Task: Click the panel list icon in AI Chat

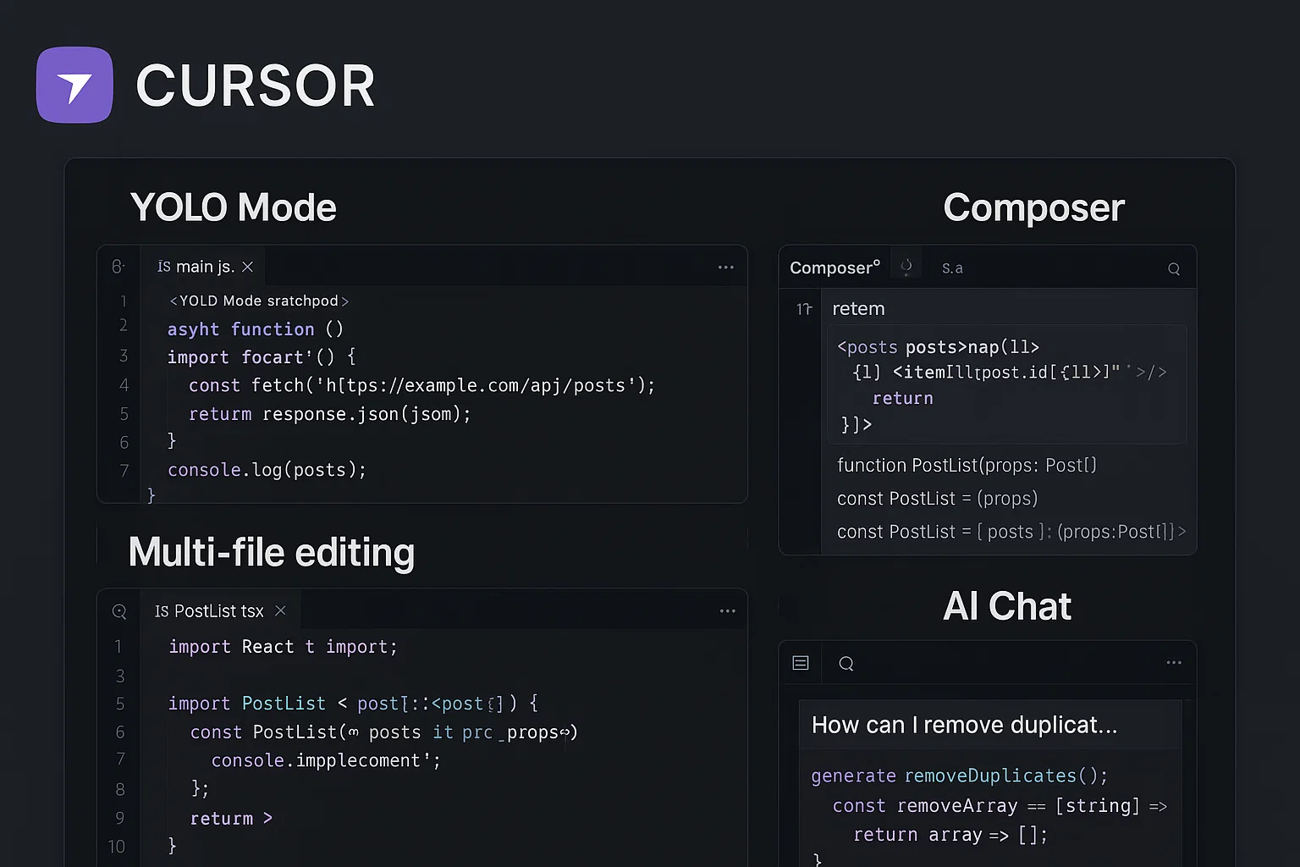Action: [801, 663]
